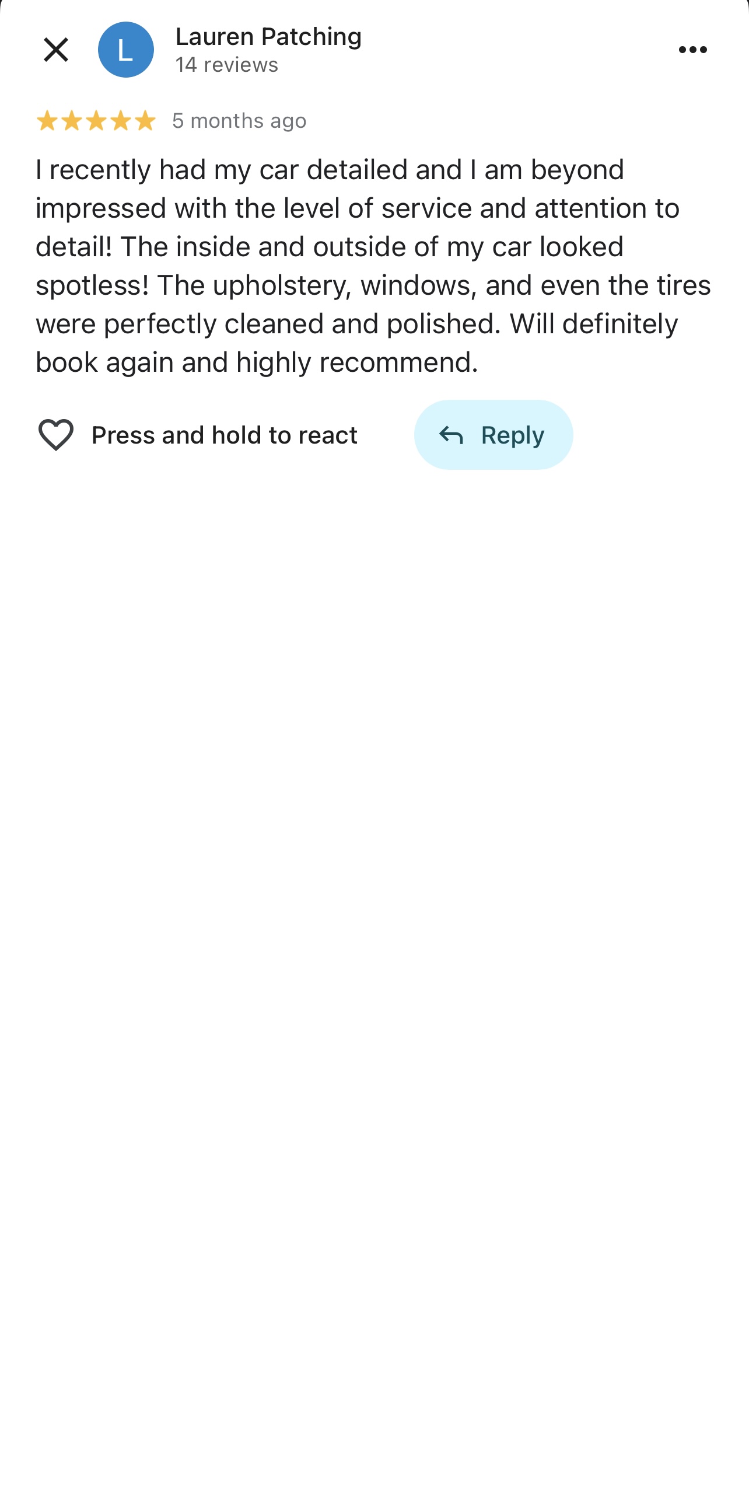Open Lauren Patching's profile name

pyautogui.click(x=268, y=36)
